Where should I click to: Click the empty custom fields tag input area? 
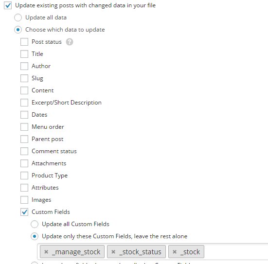236,252
